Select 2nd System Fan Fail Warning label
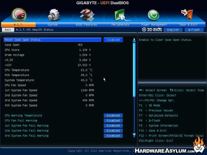The width and height of the screenshot is (207, 155). [27, 130]
